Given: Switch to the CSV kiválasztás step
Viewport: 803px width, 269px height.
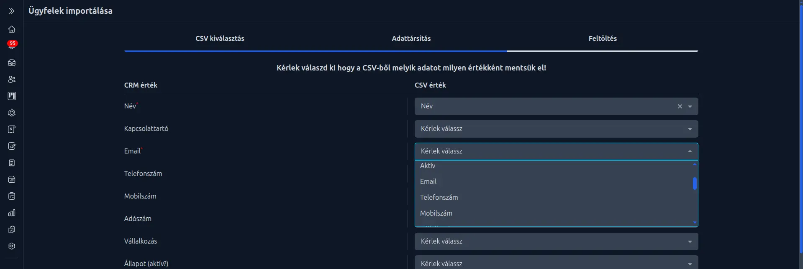Looking at the screenshot, I should pos(220,38).
